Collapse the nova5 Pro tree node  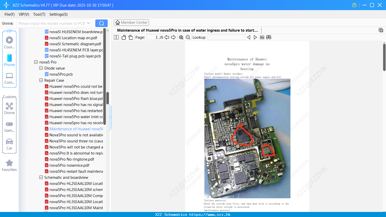tap(36, 62)
